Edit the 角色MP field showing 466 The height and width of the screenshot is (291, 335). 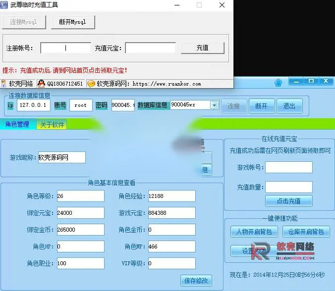[x=172, y=246]
